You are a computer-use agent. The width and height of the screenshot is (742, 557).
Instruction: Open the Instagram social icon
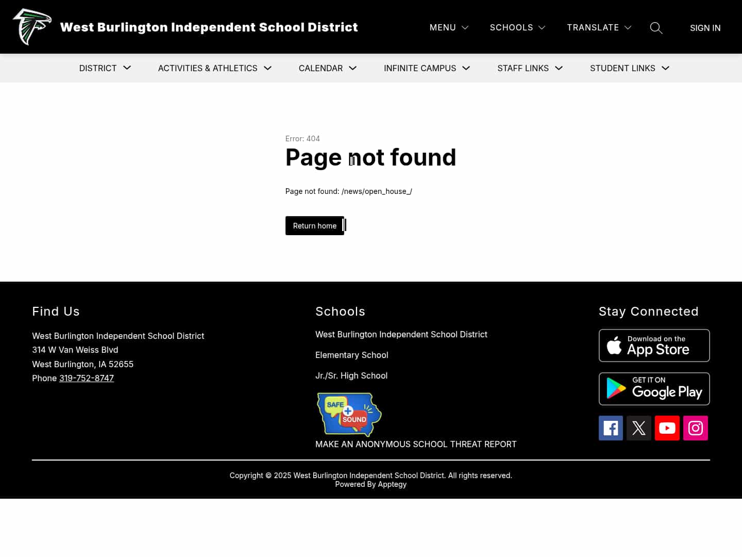tap(696, 428)
